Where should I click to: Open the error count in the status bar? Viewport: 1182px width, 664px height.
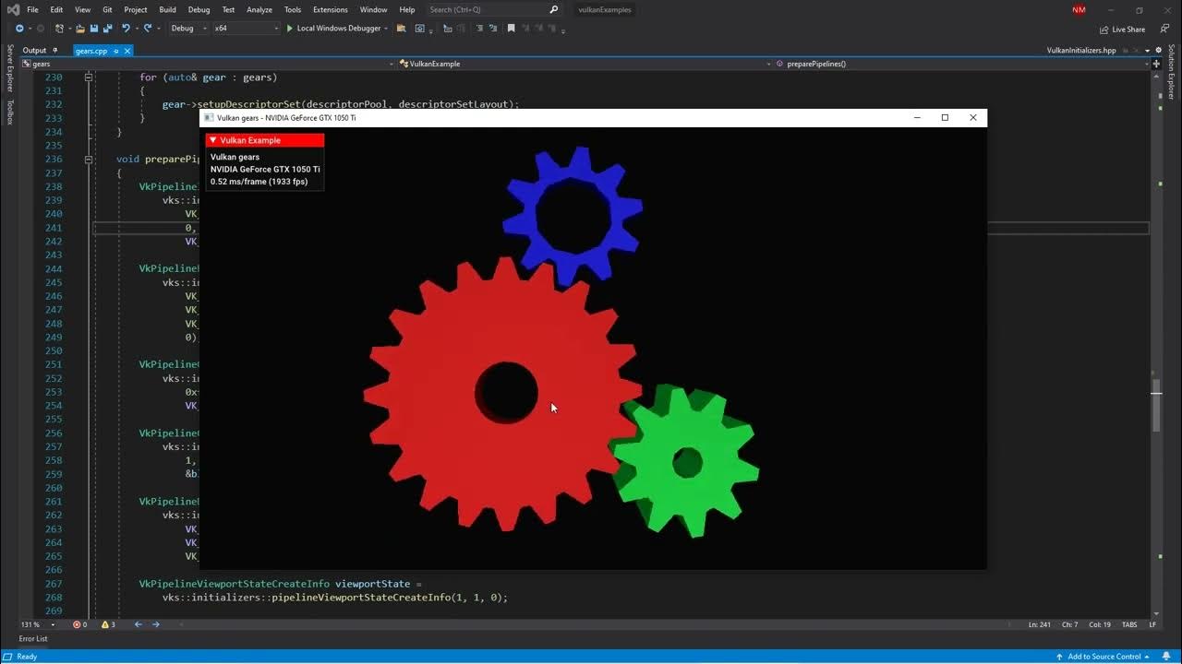coord(80,624)
